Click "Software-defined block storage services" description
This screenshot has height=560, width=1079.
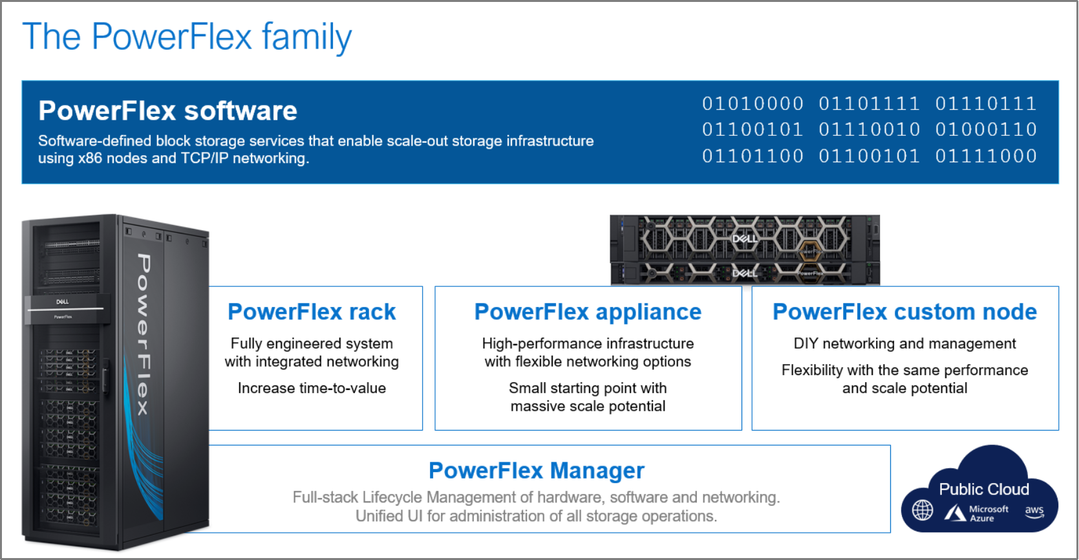315,149
